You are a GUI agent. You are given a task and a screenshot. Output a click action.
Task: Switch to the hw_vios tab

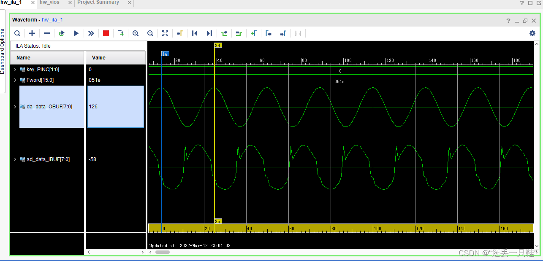[50, 3]
